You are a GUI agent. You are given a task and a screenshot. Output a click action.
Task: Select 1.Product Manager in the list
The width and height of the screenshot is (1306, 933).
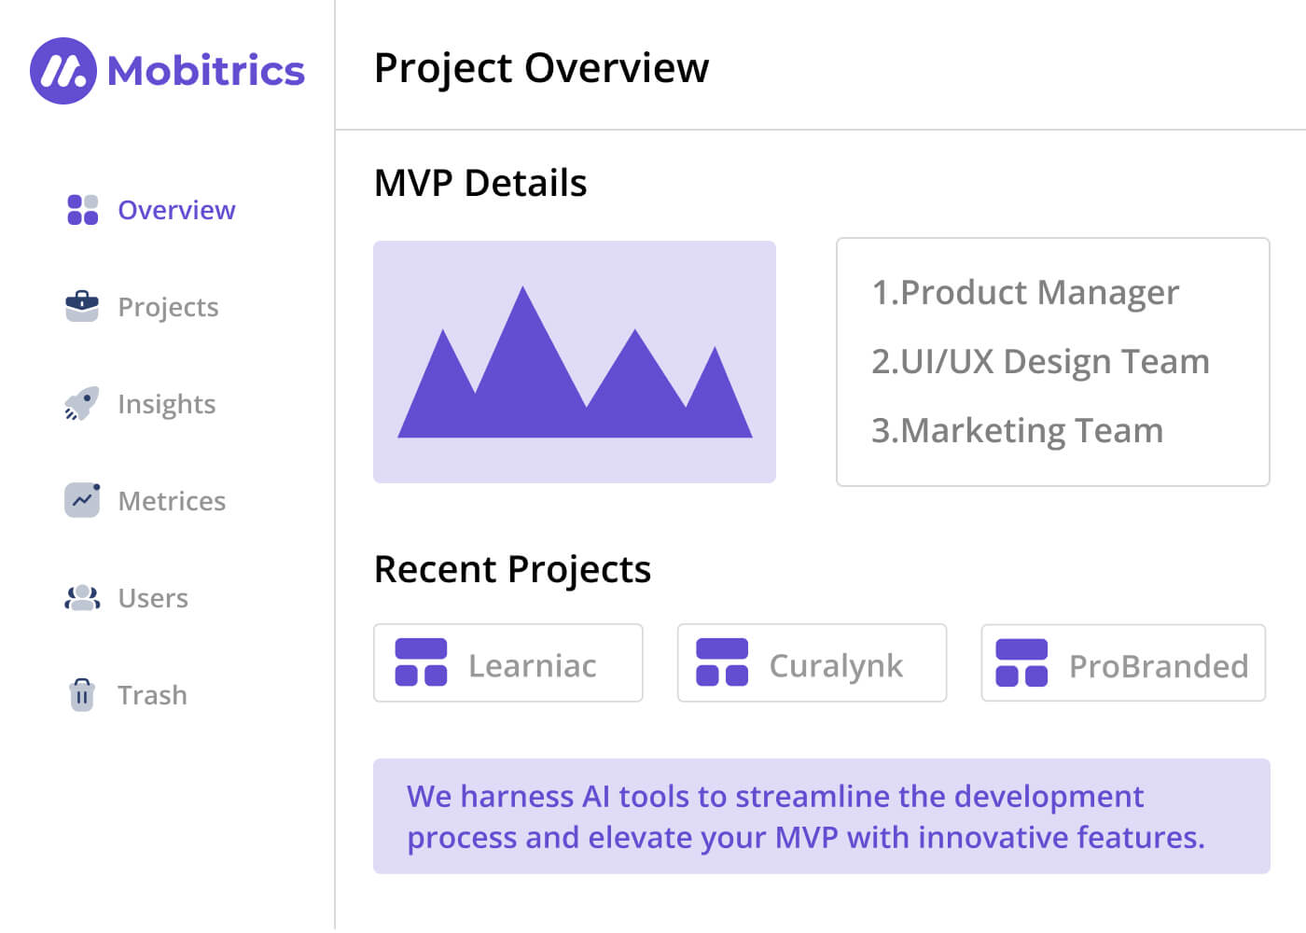pyautogui.click(x=1025, y=293)
